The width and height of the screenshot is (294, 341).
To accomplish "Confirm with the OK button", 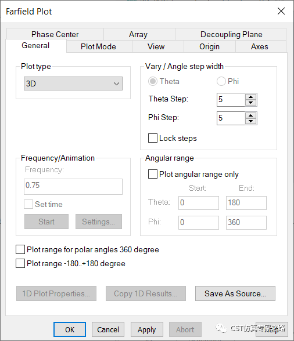I will pyautogui.click(x=70, y=329).
